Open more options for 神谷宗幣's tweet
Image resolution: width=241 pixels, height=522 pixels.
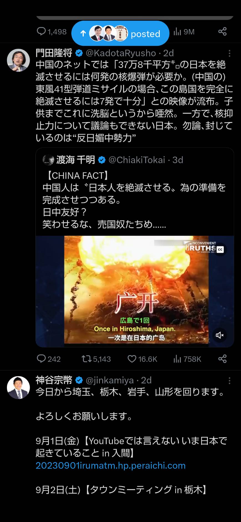click(229, 381)
